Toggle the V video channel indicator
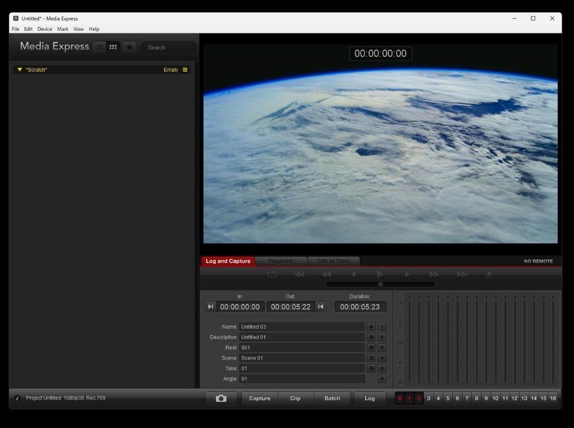This screenshot has height=428, width=574. pos(400,398)
